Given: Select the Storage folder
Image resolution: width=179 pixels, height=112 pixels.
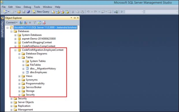Looking at the screenshot, I should 30,91.
